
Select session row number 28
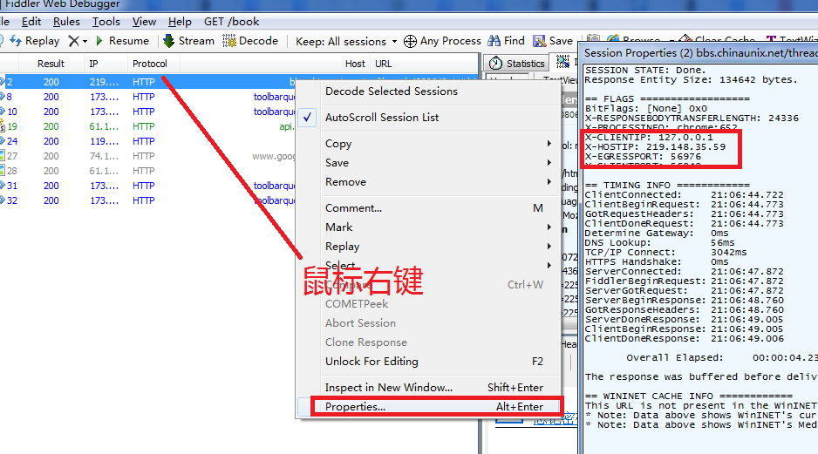click(147, 171)
